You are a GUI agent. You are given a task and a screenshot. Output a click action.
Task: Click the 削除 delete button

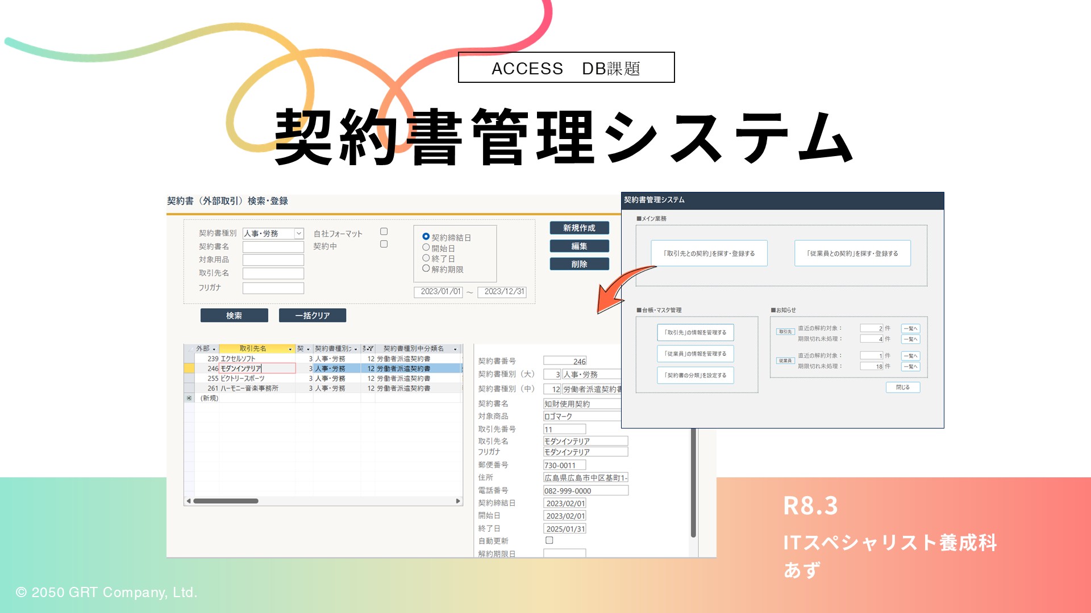579,263
